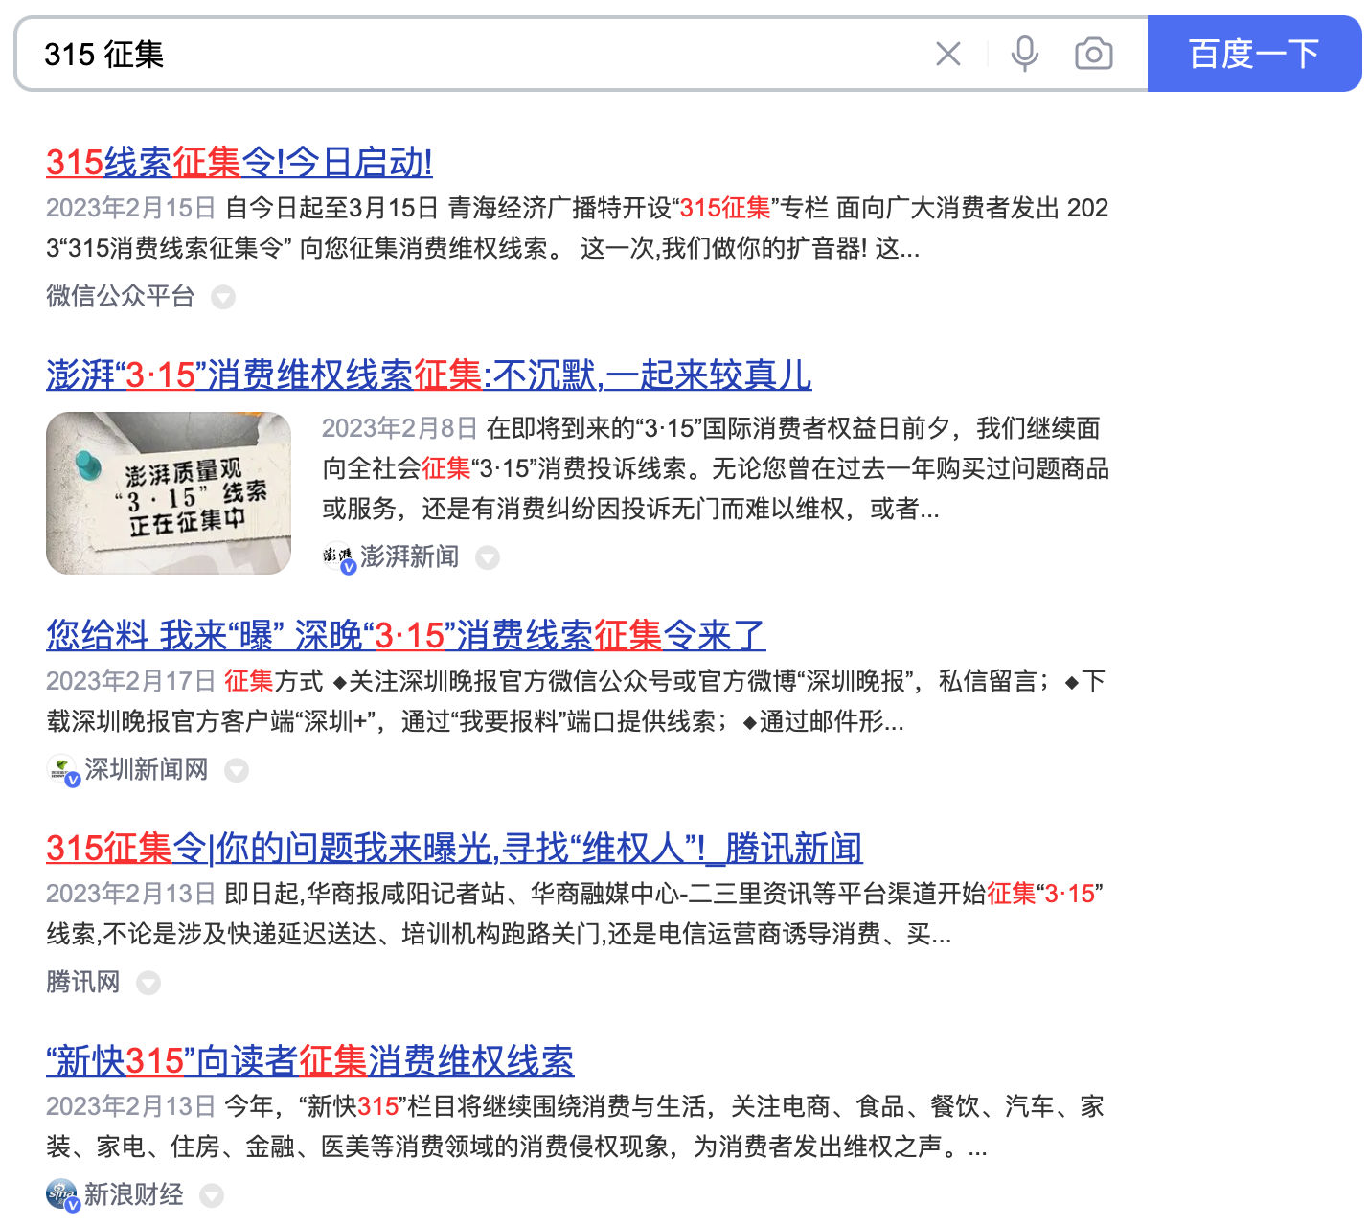Open result 315线索征集令!今日启动!
Screen dimensions: 1368x1226
pyautogui.click(x=239, y=163)
